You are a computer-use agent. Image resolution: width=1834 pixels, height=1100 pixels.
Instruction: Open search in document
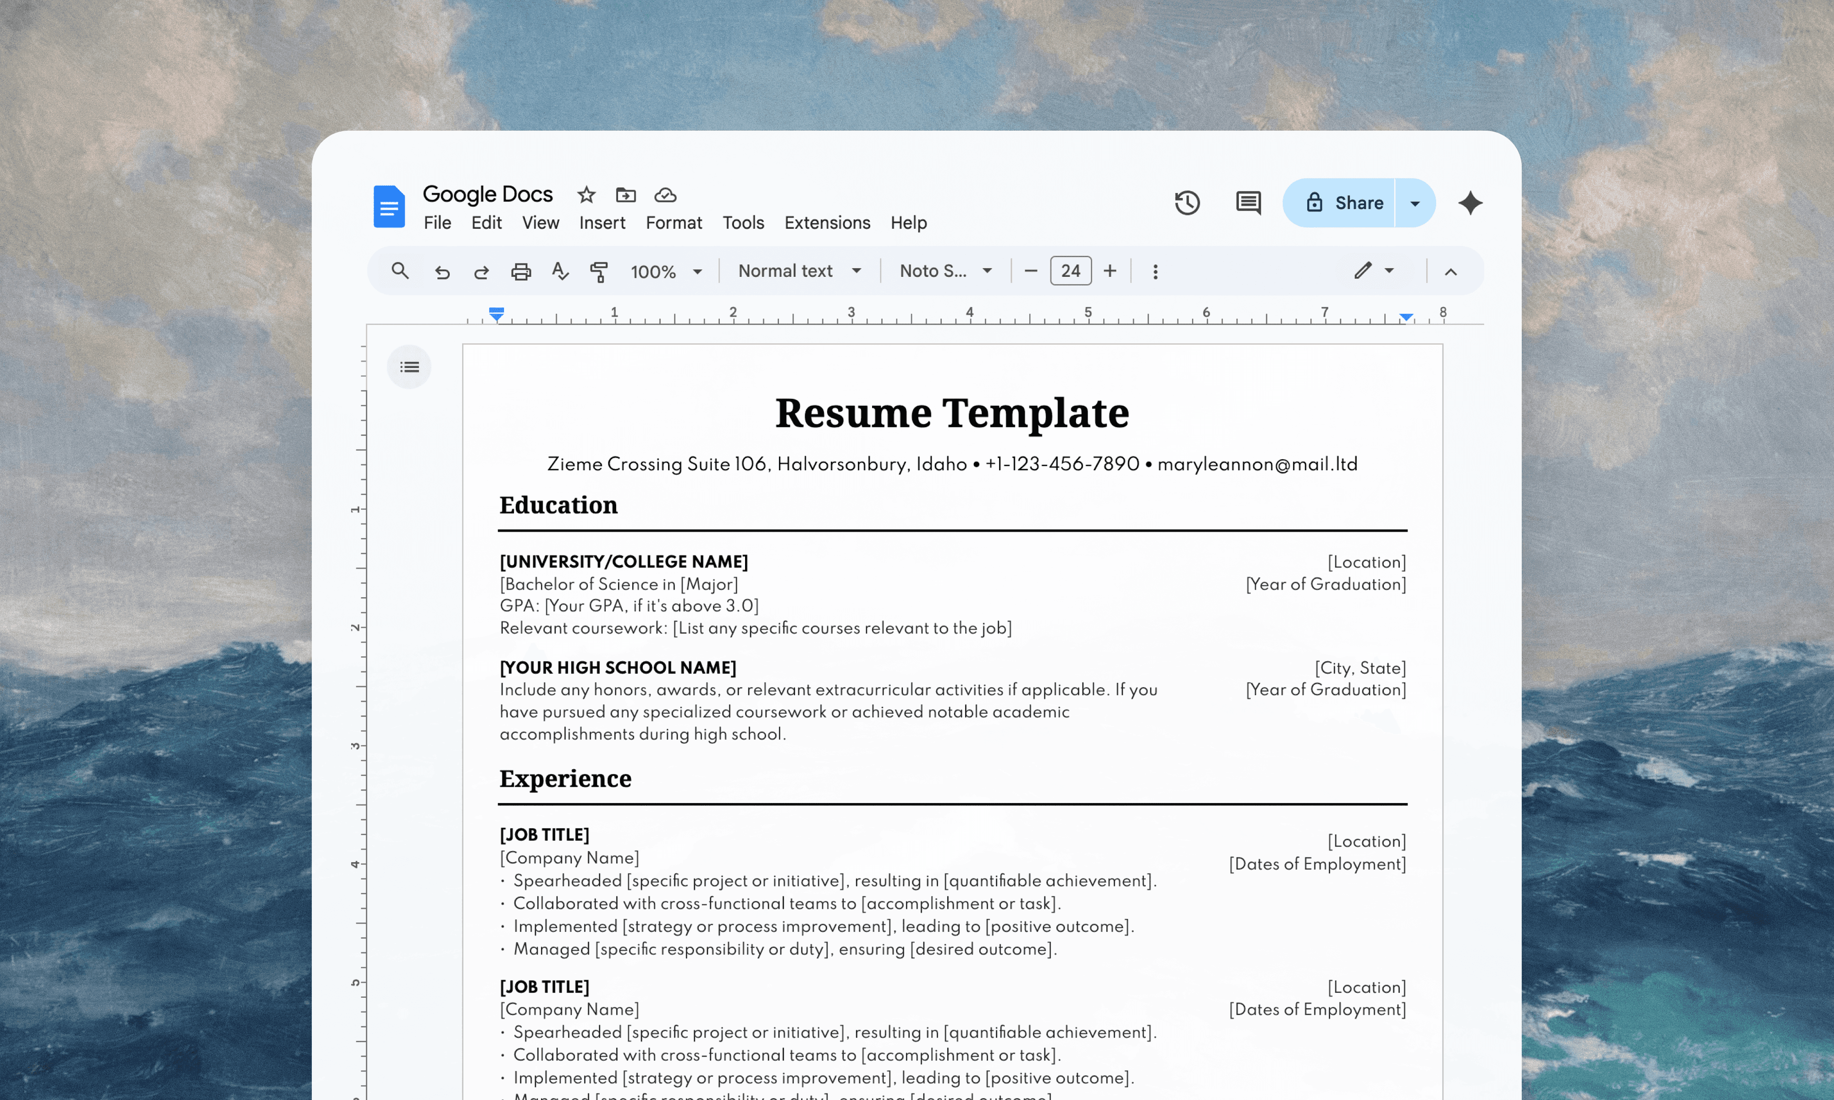click(x=400, y=271)
